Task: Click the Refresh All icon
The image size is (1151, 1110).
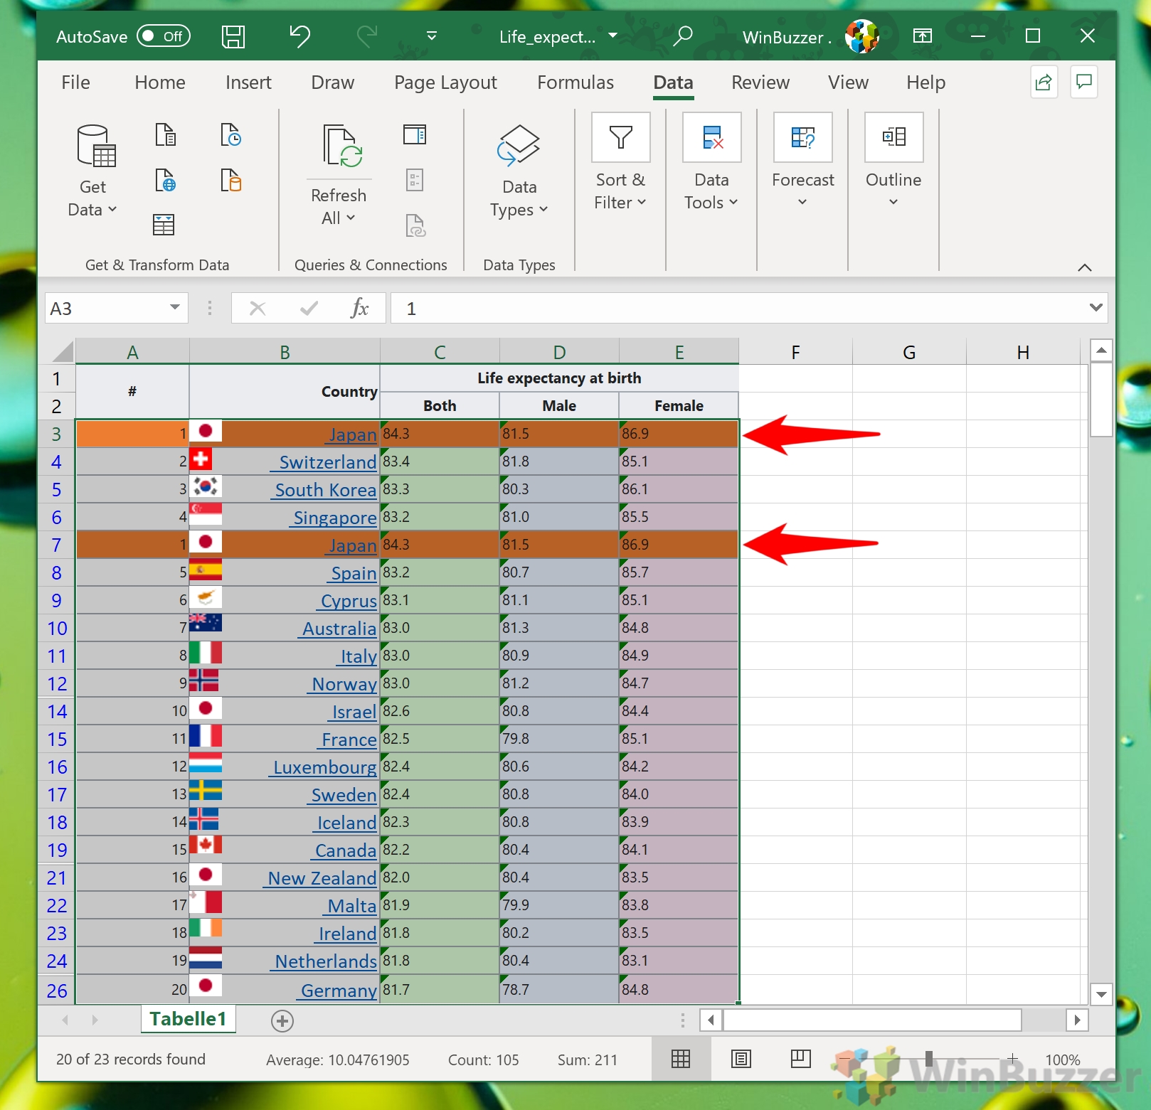Action: click(x=342, y=146)
